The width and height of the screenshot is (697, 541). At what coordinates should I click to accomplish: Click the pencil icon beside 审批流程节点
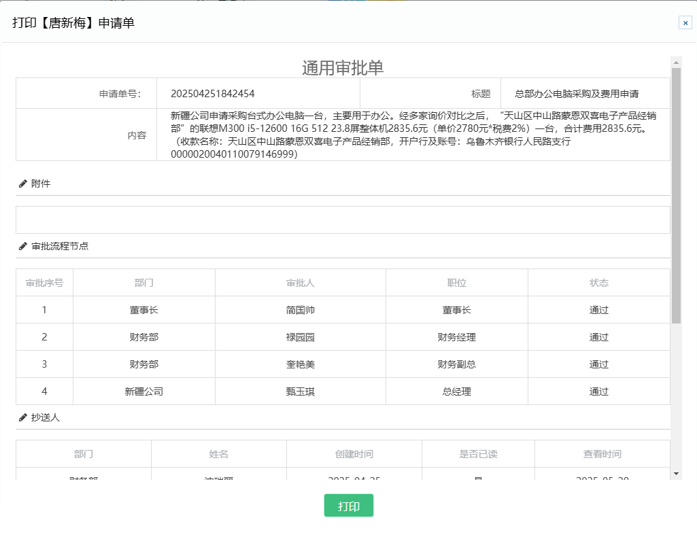tap(23, 246)
